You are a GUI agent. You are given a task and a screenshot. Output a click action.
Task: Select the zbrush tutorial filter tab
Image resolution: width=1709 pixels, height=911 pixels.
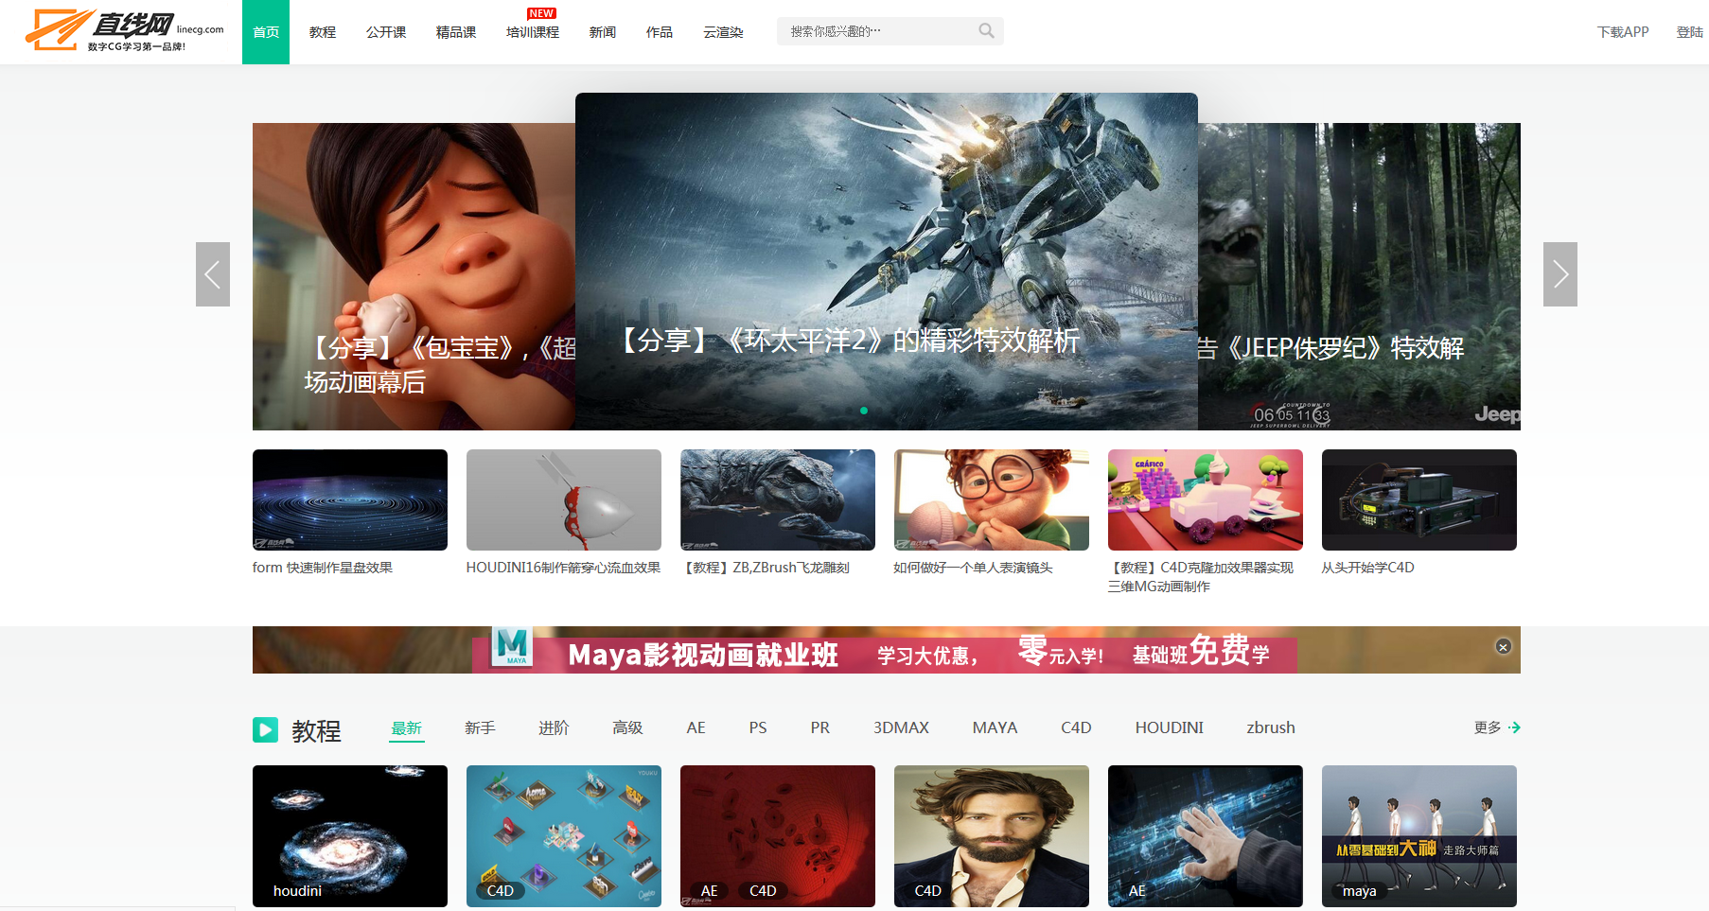point(1271,727)
